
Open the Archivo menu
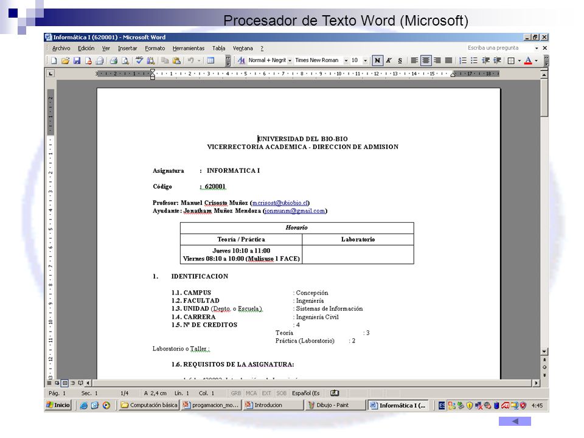[x=61, y=49]
